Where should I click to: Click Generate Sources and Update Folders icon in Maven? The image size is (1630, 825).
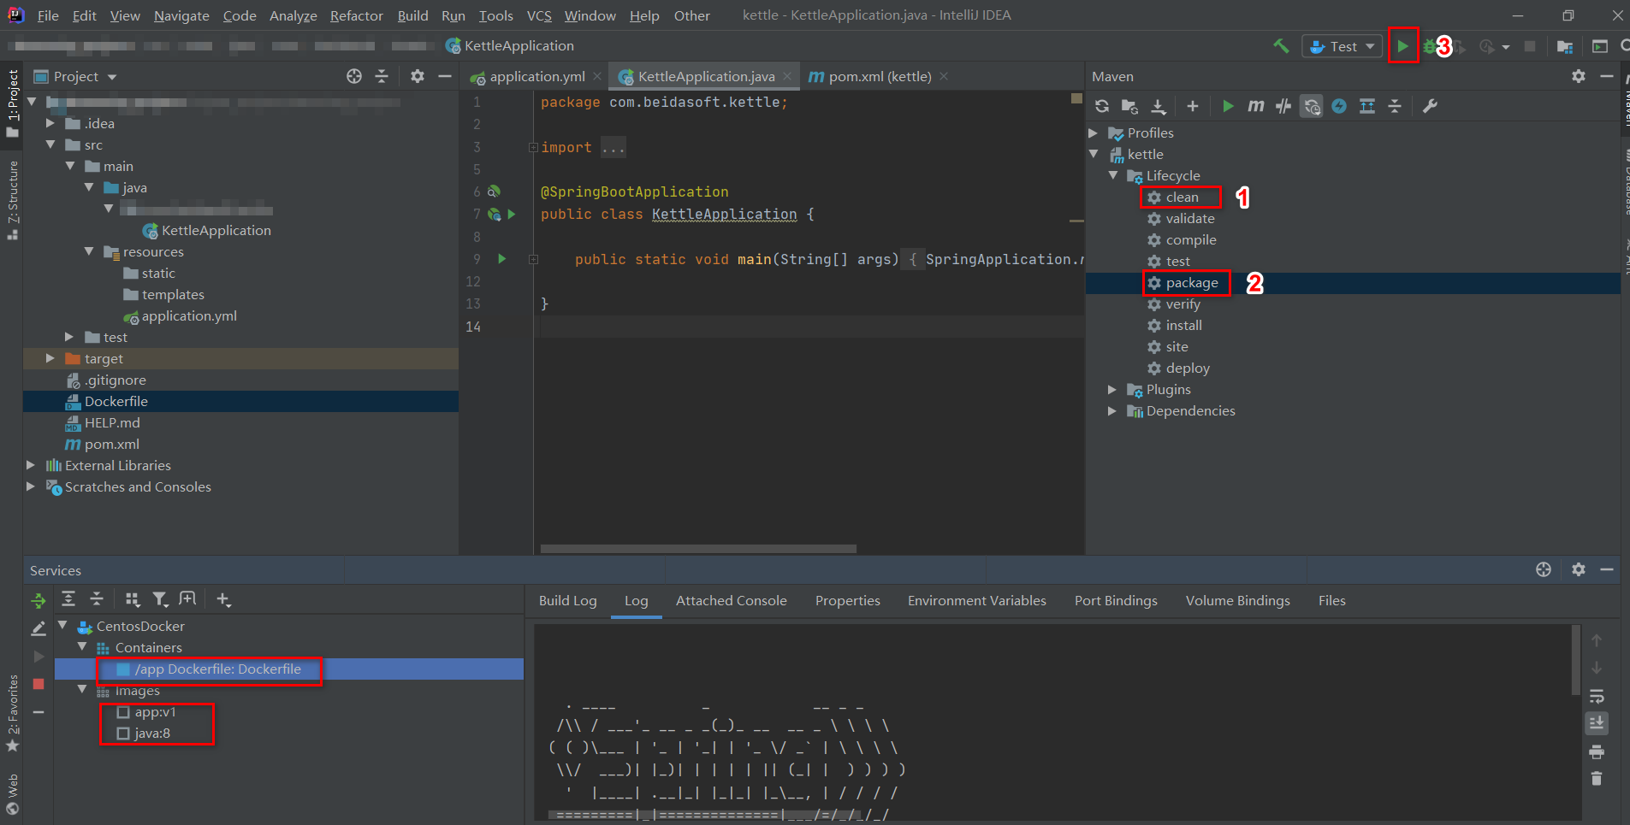click(x=1129, y=106)
